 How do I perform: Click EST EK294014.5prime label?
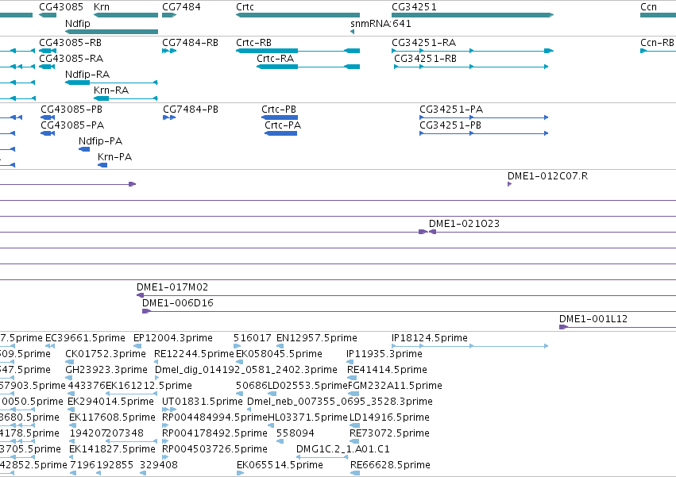coord(110,402)
